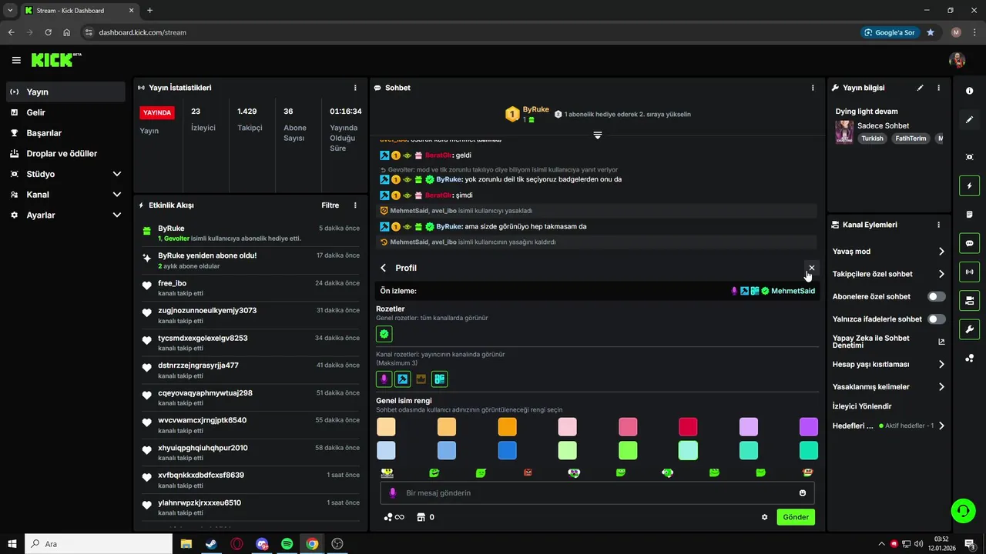Open a new browser tab
Image resolution: width=986 pixels, height=554 pixels.
(x=149, y=11)
